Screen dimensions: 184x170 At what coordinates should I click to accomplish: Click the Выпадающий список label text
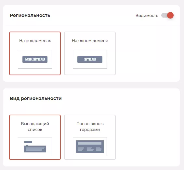click(x=35, y=126)
